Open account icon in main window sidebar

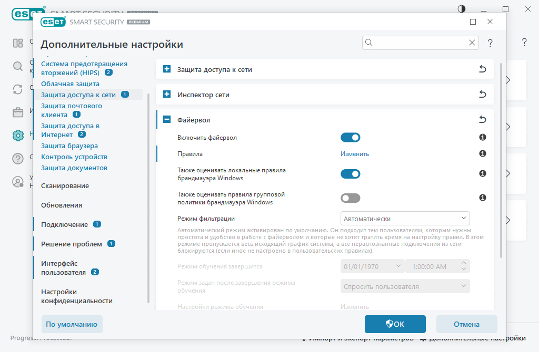point(18,182)
